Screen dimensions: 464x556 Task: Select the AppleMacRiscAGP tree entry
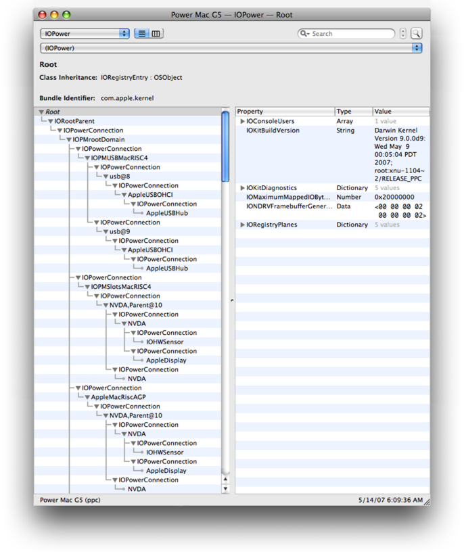pyautogui.click(x=118, y=397)
